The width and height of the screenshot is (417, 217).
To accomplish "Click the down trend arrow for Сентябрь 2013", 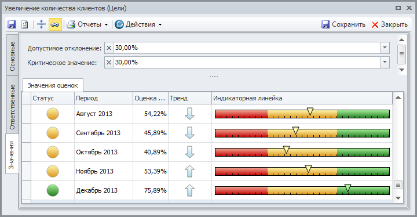I will 189,133.
